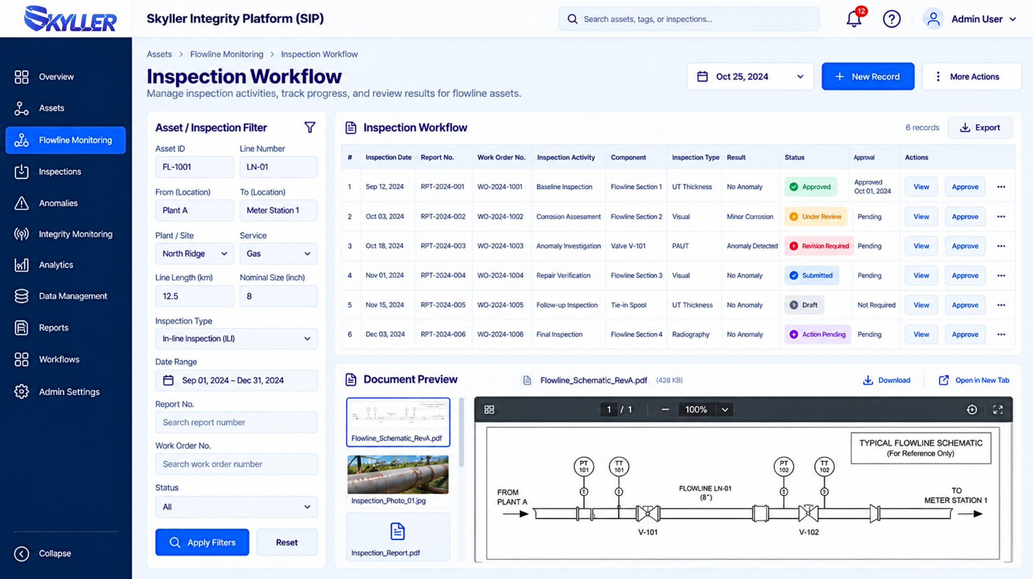1033x579 pixels.
Task: Select the Inspection_Report.pdf thumbnail
Action: tap(398, 537)
